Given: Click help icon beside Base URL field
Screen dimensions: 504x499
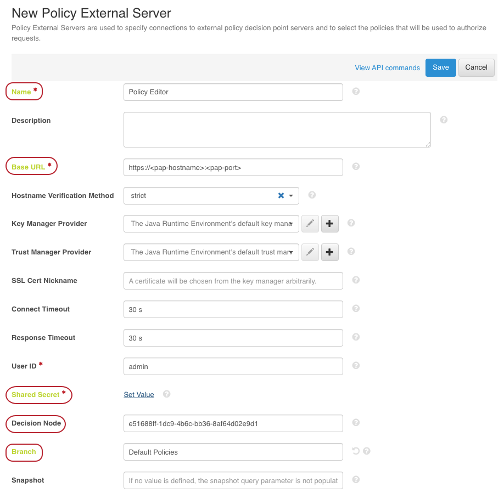Looking at the screenshot, I should (x=356, y=166).
